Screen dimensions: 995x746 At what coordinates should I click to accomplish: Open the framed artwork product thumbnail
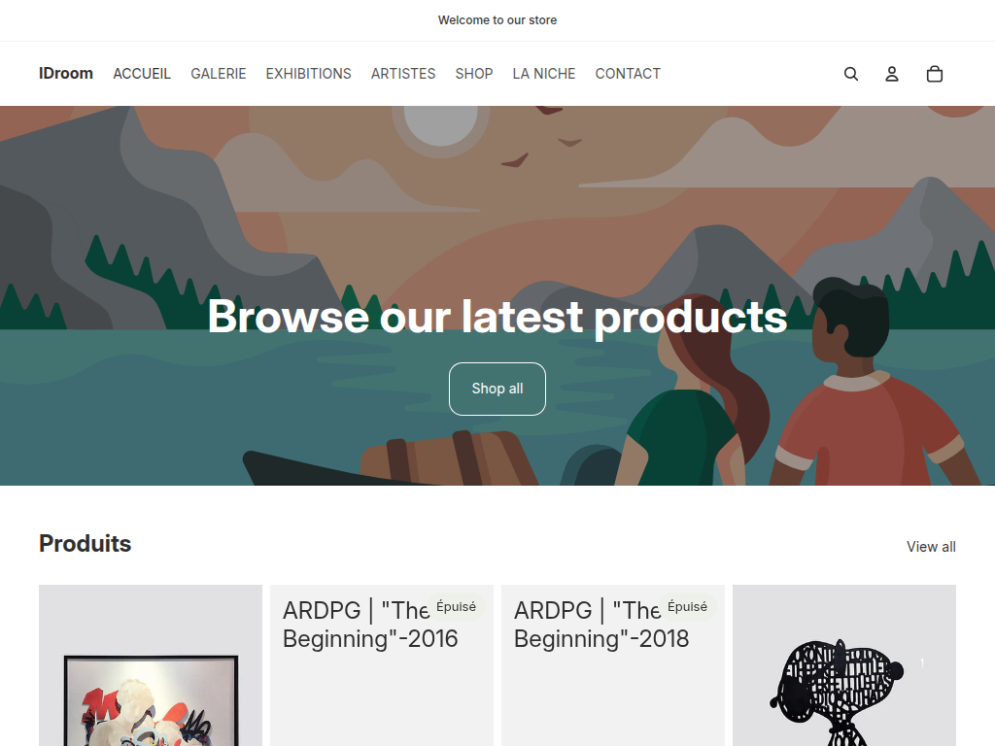point(151,665)
